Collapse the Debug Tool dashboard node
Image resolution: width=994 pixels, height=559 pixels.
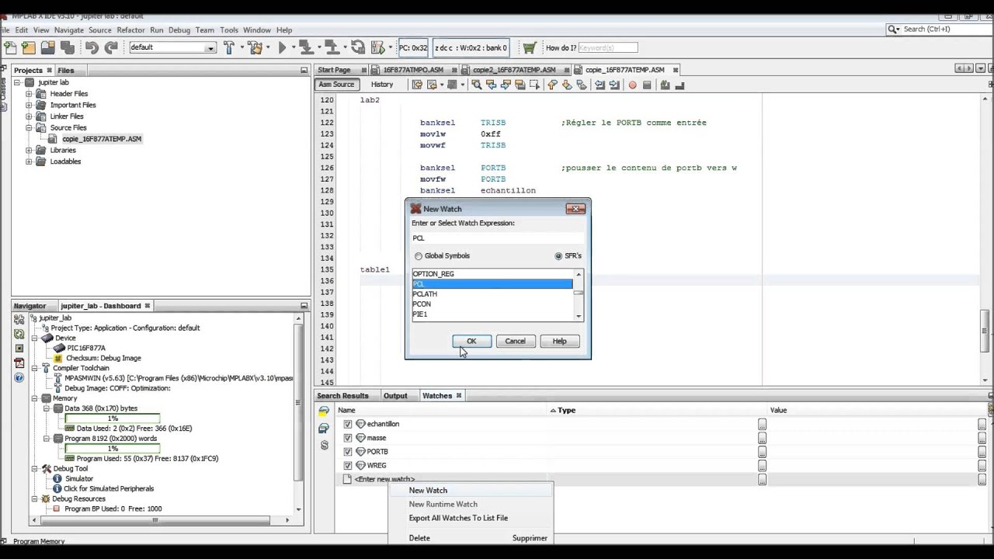coord(35,469)
